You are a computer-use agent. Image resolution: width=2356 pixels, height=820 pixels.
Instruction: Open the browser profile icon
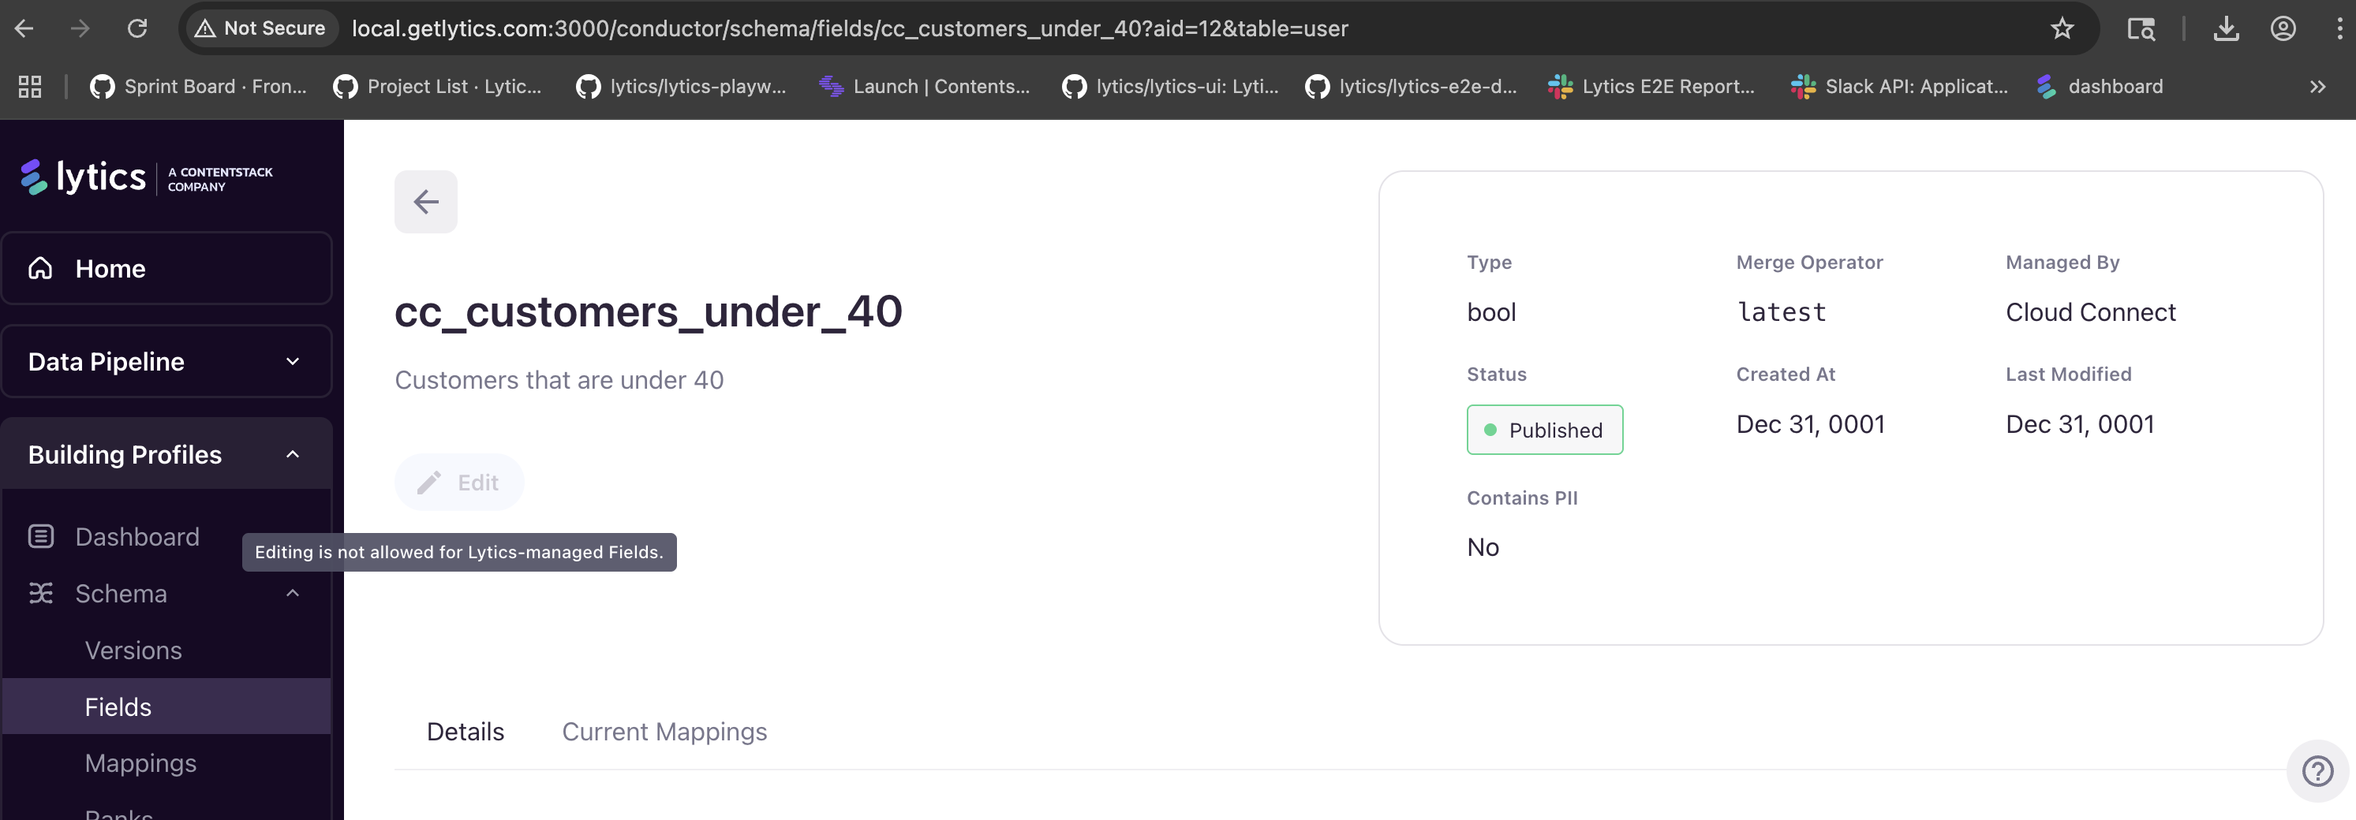(x=2283, y=28)
